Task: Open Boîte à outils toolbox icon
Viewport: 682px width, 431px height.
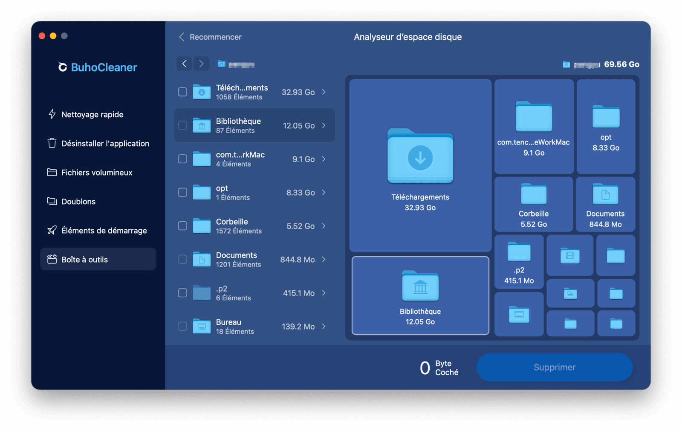Action: [x=51, y=259]
